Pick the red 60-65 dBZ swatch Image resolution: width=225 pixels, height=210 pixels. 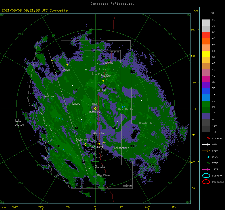pos(206,35)
